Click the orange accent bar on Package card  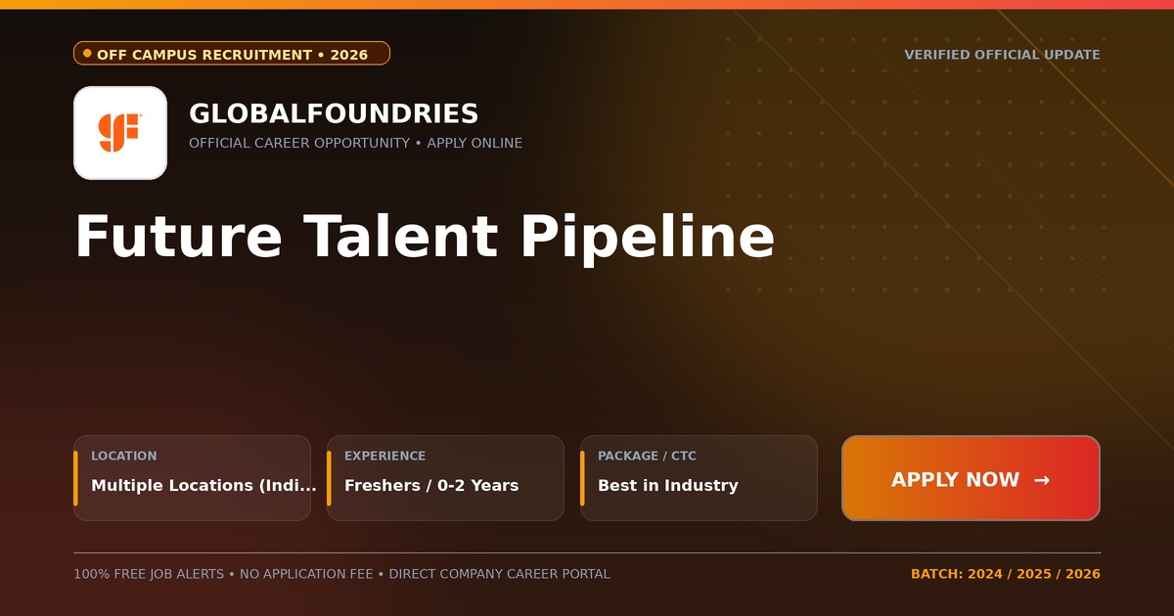coord(582,478)
